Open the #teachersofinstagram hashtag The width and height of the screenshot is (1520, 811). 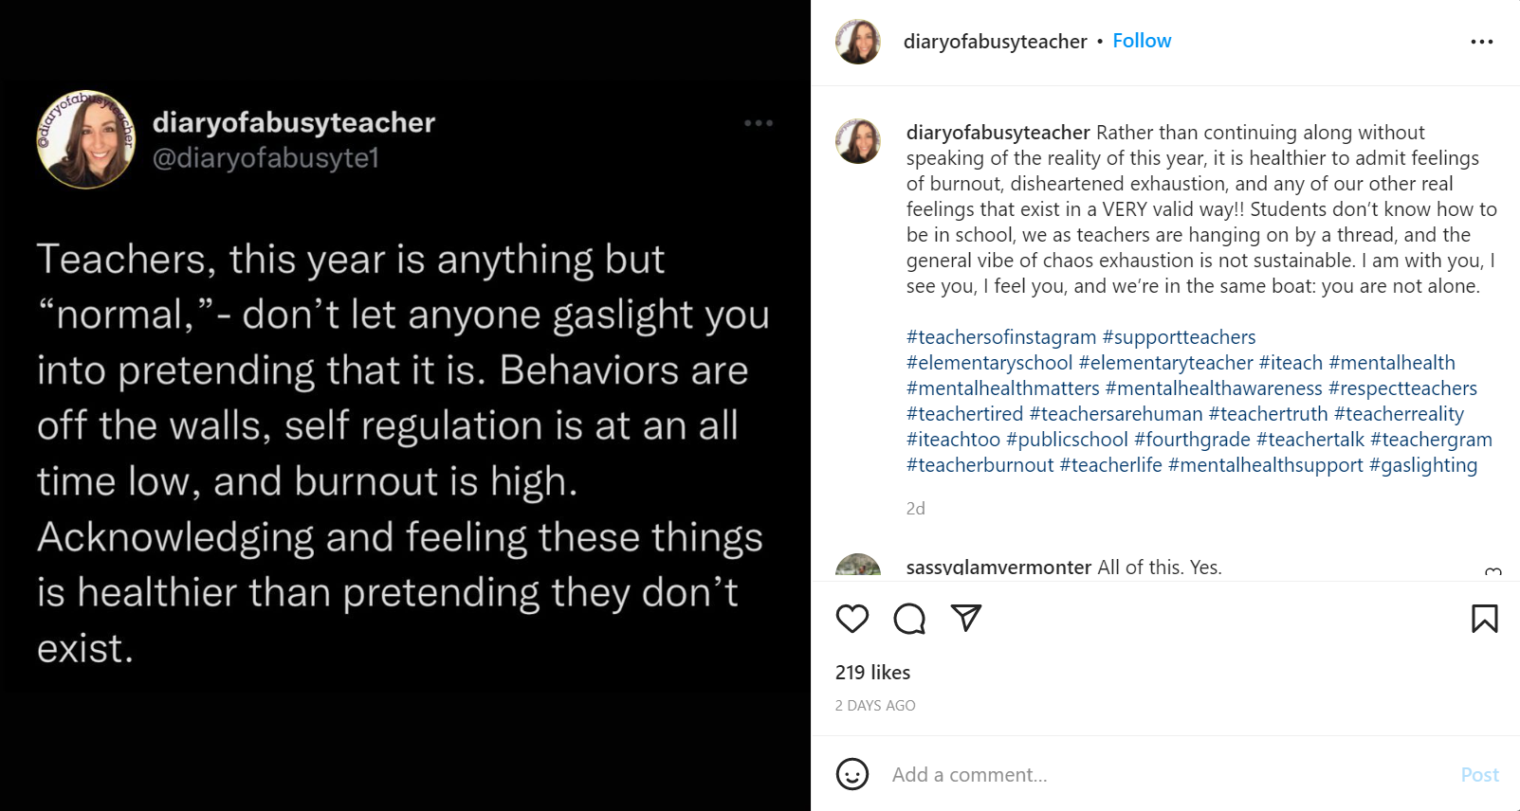(1000, 337)
